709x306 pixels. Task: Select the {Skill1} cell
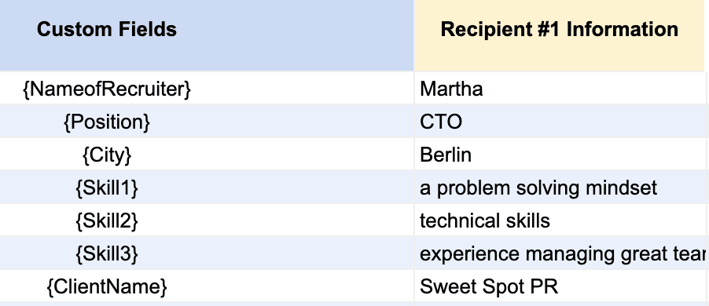[207, 188]
